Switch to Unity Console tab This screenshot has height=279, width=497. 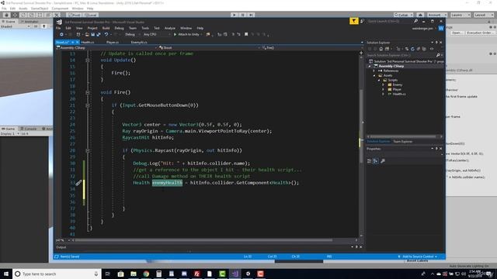(x=29, y=129)
